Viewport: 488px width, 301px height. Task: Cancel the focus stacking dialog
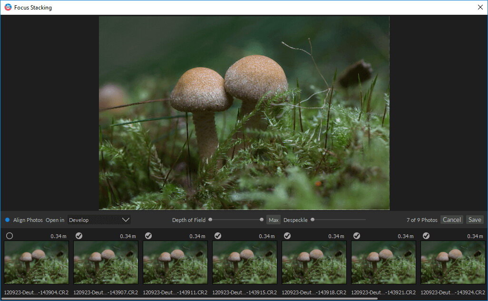(x=451, y=220)
